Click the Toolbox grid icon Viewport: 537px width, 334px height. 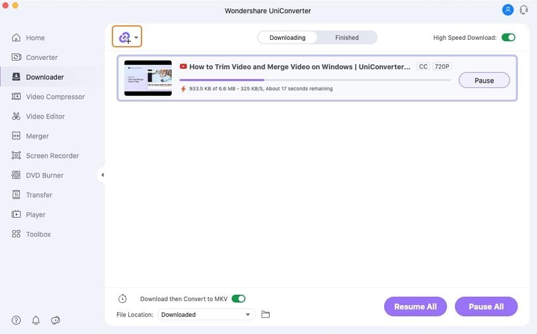click(x=16, y=234)
